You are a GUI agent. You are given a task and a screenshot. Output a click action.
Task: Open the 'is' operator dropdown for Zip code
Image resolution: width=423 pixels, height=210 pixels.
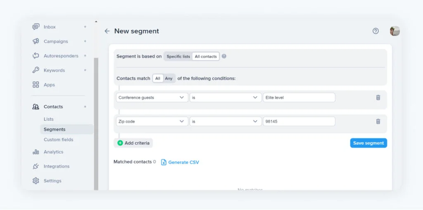point(225,122)
